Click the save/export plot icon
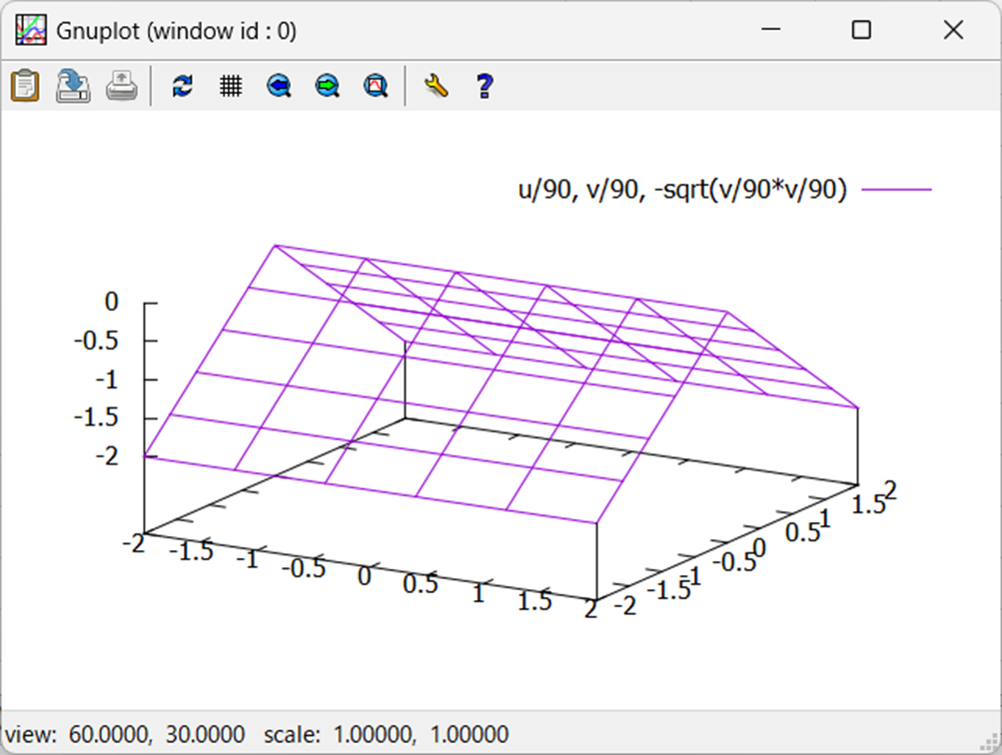Screen dimensions: 1002x755 tap(73, 86)
